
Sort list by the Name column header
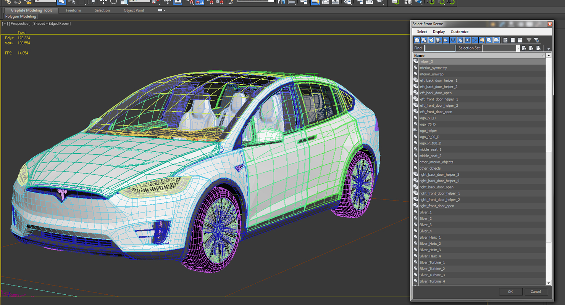[479, 56]
